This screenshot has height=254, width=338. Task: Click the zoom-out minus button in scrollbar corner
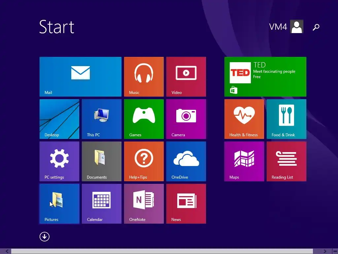click(335, 251)
